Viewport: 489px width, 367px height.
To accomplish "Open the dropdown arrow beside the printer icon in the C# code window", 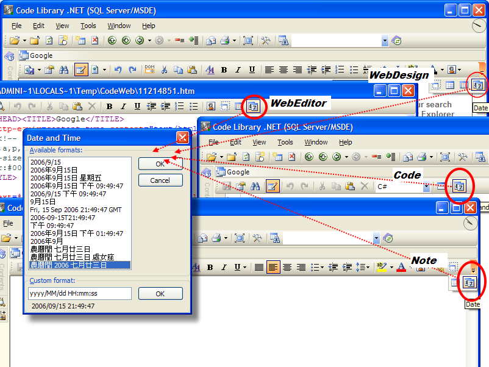I will pos(431,157).
